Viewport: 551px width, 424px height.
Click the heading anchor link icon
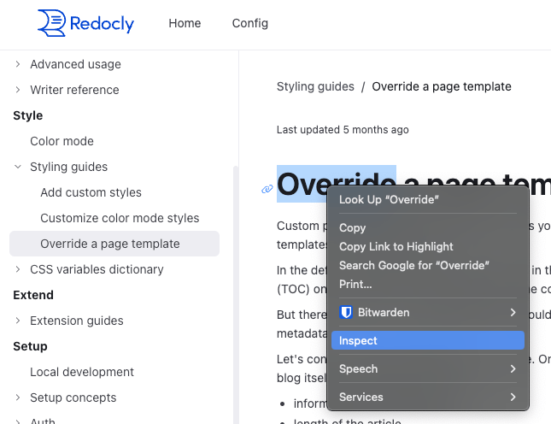(267, 189)
